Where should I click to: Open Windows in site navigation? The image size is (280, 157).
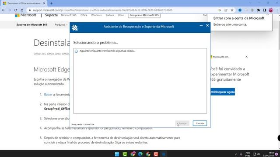96,15
